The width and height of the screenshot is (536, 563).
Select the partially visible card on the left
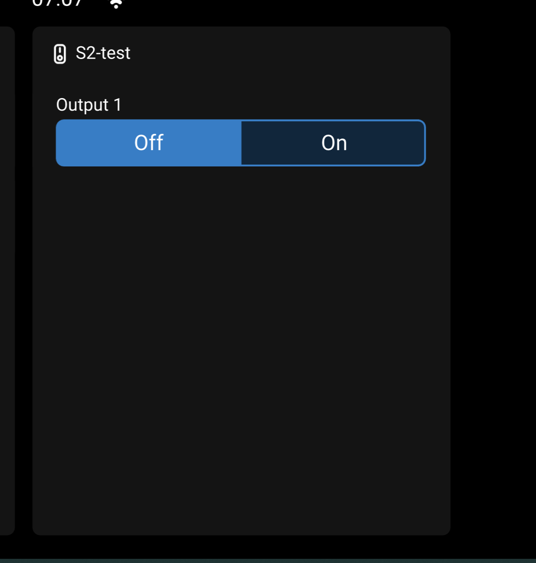[7, 279]
